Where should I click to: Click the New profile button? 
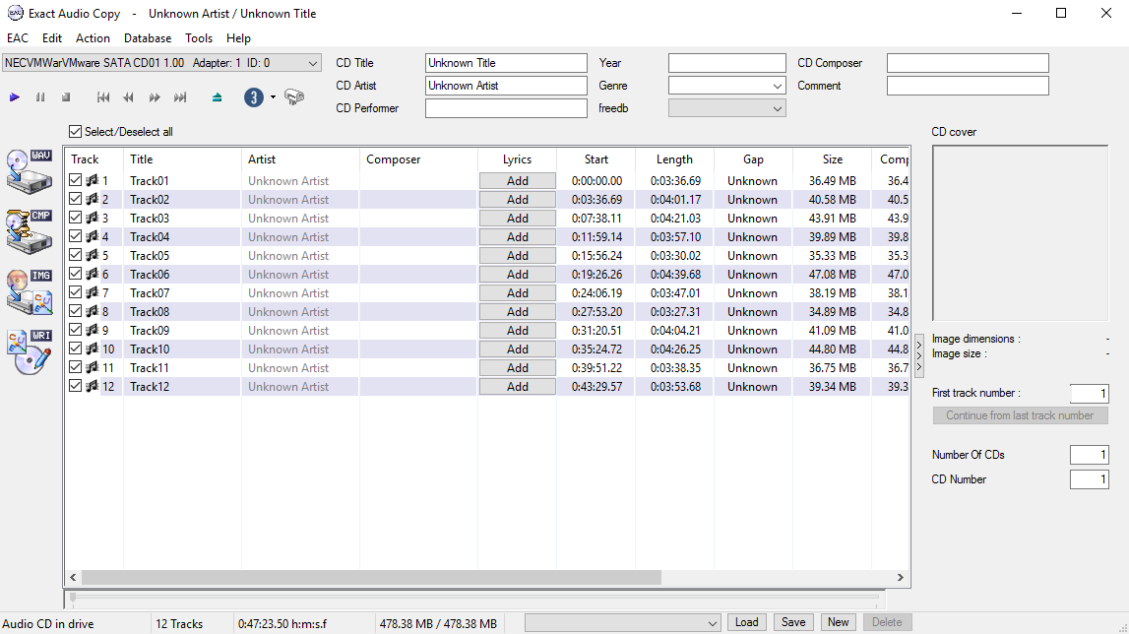[838, 622]
